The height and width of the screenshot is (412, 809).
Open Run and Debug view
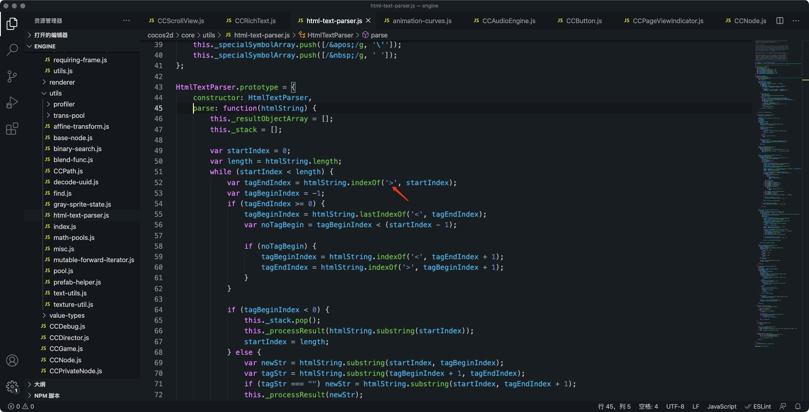[x=12, y=102]
